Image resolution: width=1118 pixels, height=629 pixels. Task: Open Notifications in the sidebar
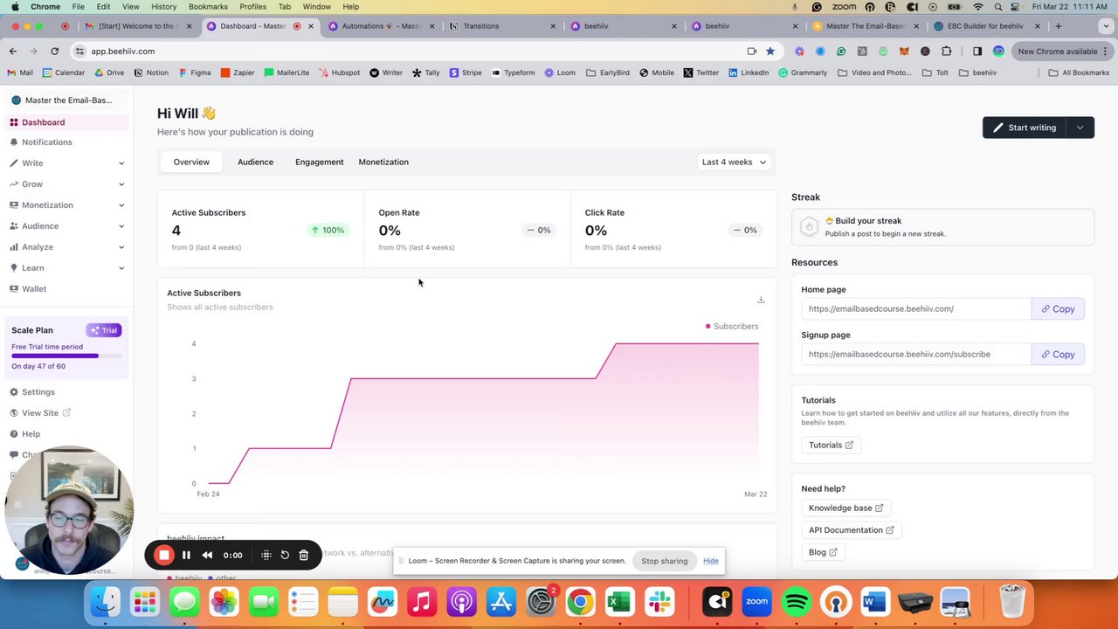coord(66,142)
